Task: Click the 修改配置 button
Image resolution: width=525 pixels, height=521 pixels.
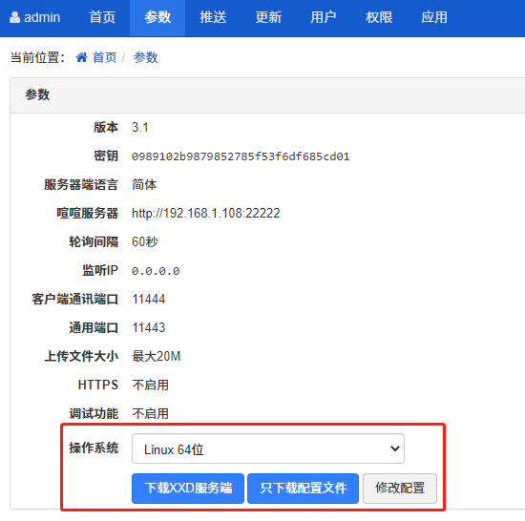Action: point(400,489)
